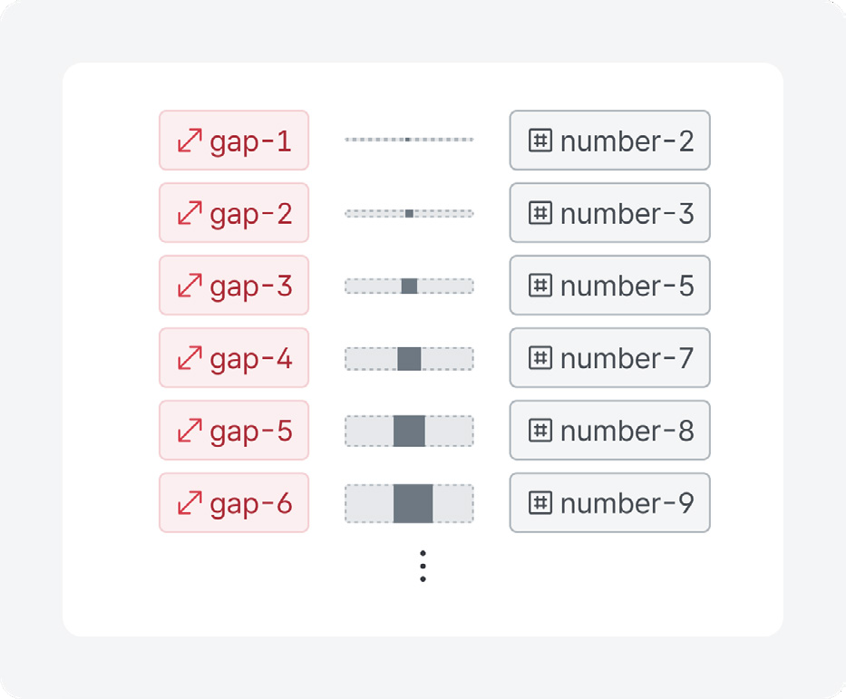Viewport: 846px width, 699px height.
Task: Click the hash icon in number-2 chip
Action: tap(540, 141)
